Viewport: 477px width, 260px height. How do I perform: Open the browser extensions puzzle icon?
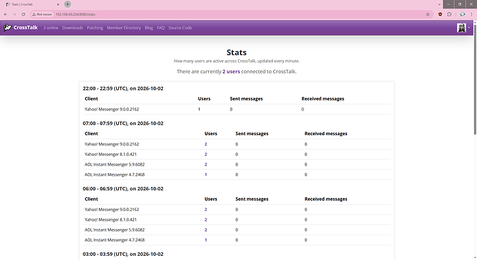(x=449, y=14)
